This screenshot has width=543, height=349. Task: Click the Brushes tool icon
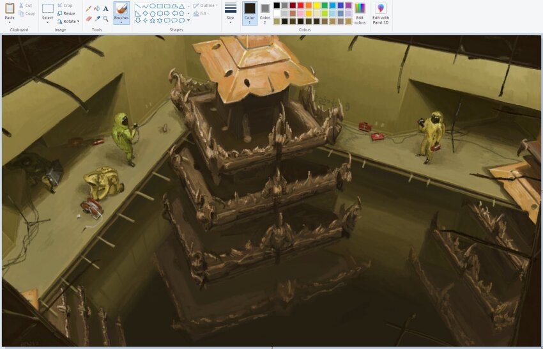121,8
